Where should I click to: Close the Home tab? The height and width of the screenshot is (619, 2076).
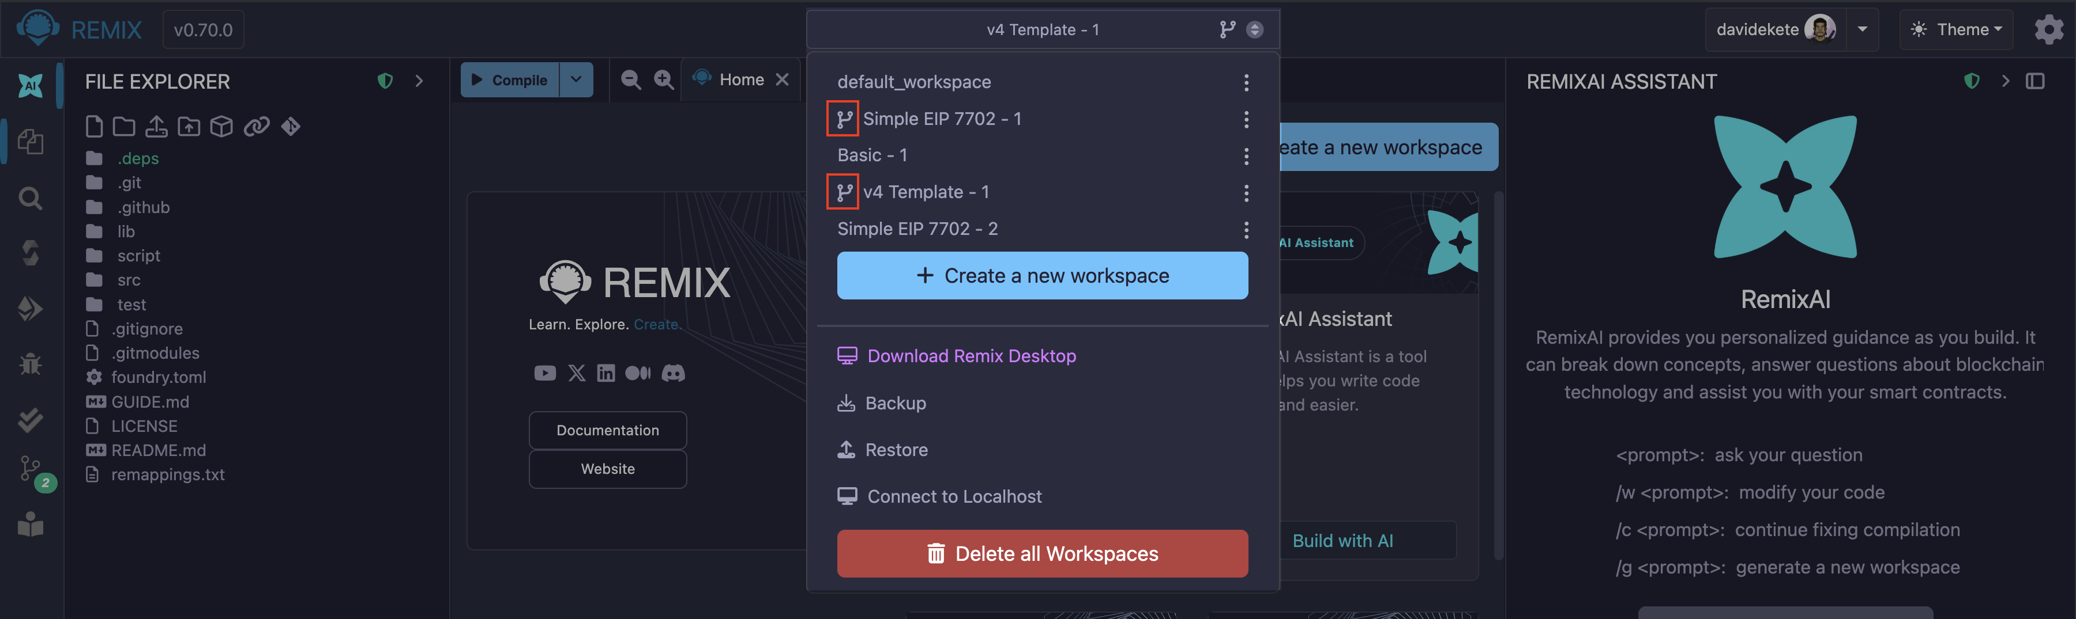[782, 79]
